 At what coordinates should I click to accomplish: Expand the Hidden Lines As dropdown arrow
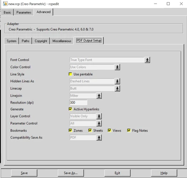[117, 81]
